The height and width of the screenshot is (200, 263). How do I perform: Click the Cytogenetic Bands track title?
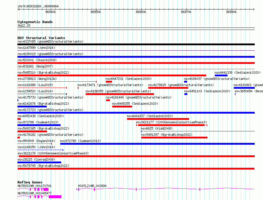point(35,22)
